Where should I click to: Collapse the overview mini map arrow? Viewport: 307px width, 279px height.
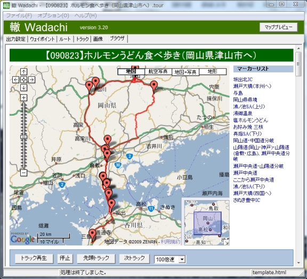(227, 243)
